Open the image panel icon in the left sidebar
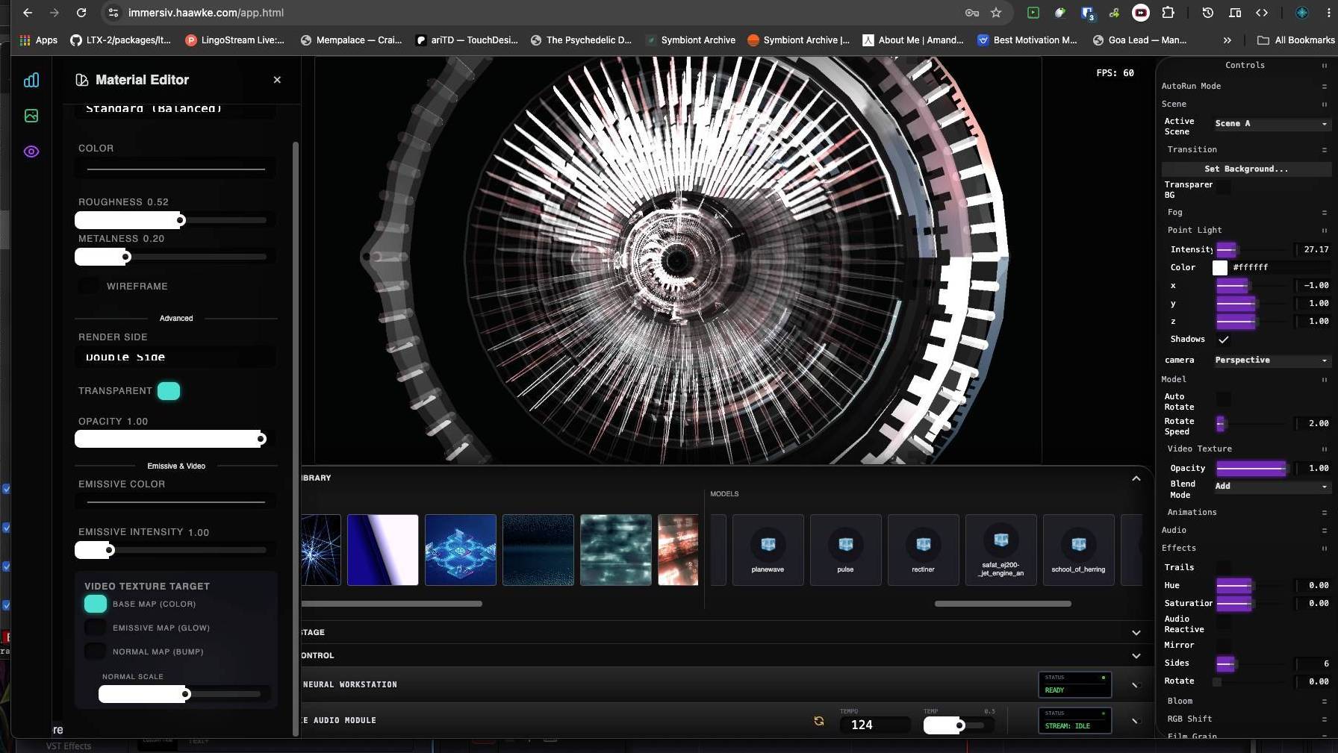 [x=31, y=116]
